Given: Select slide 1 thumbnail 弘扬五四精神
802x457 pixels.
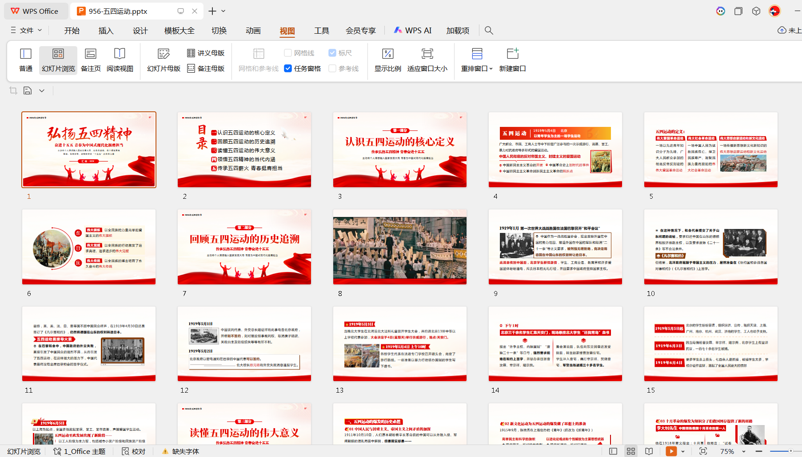Looking at the screenshot, I should click(x=89, y=150).
